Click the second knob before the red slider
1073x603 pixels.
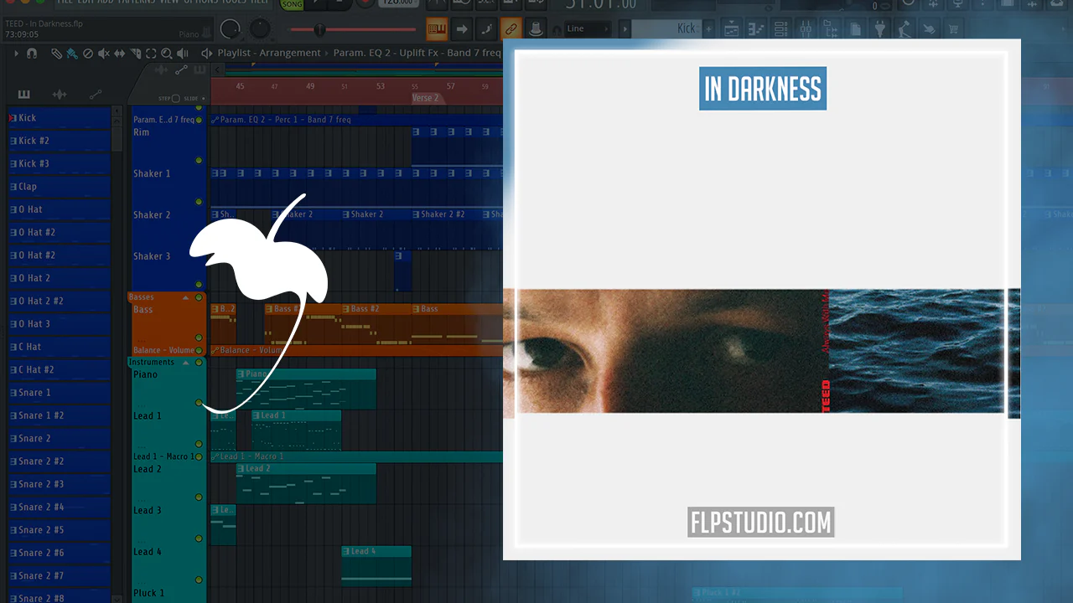[x=261, y=29]
